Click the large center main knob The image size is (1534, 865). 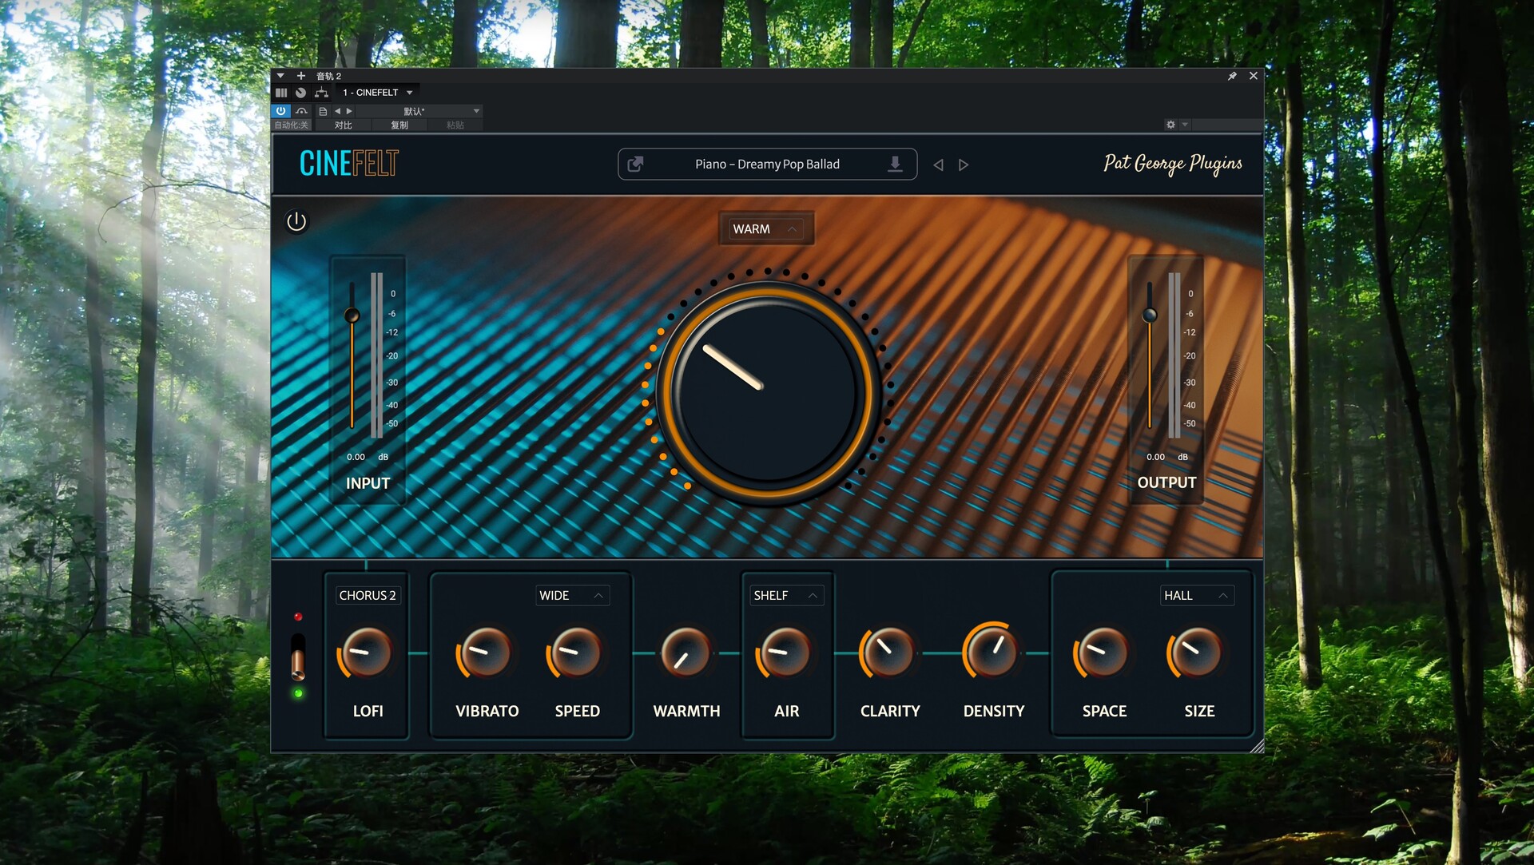[766, 391]
